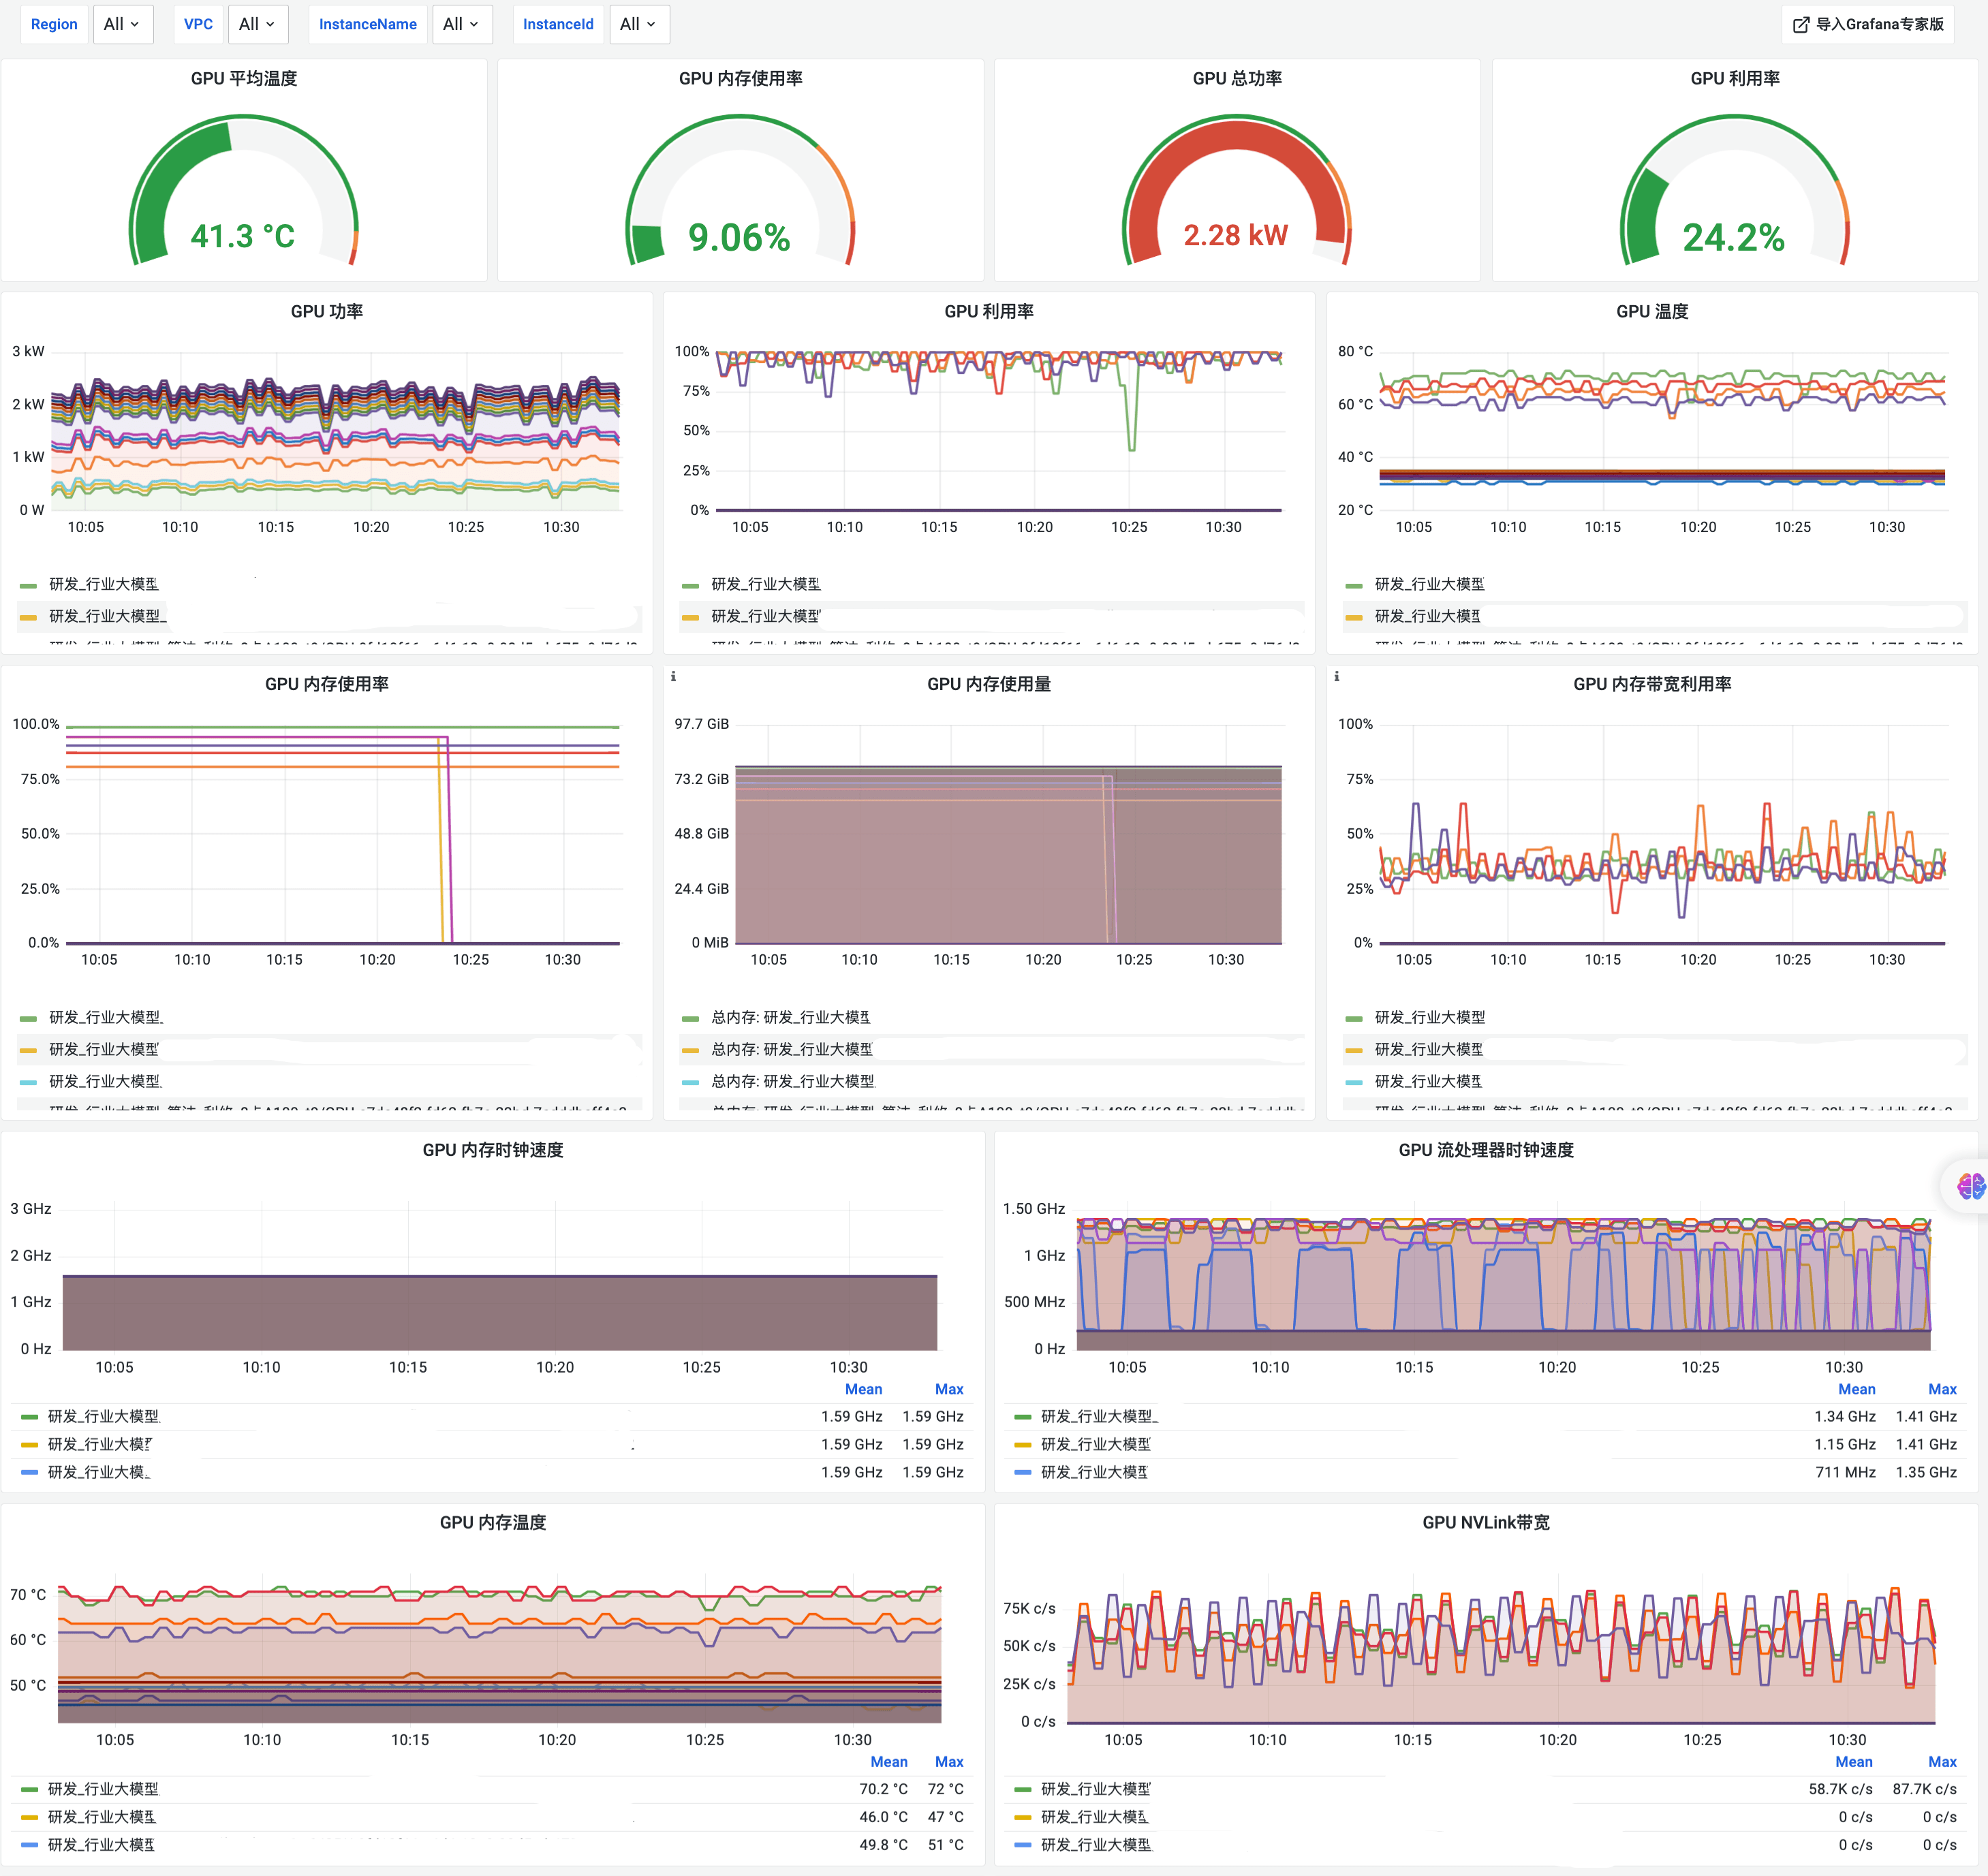Toggle second 总内存 series in GPU 内存使用量 legend
The height and width of the screenshot is (1876, 1988).
(x=791, y=1049)
